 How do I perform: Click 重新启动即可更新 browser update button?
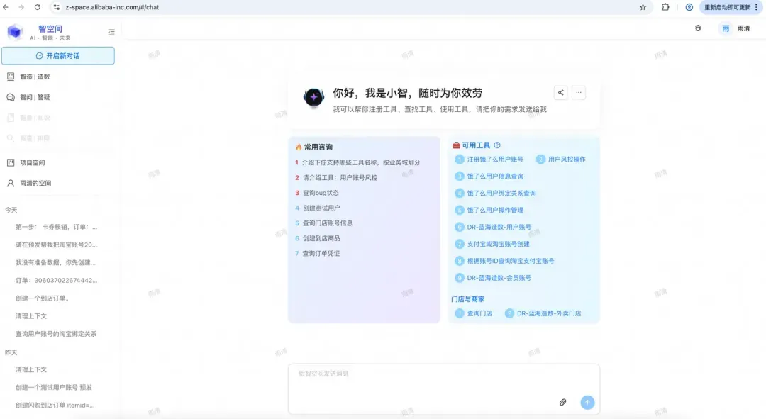pos(731,7)
